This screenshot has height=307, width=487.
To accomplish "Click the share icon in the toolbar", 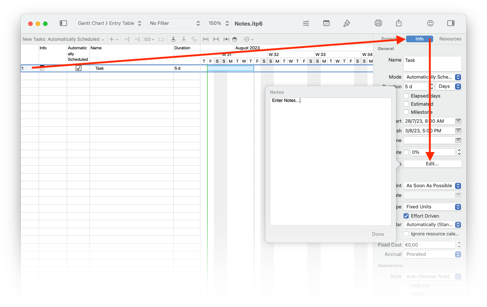I will 399,23.
